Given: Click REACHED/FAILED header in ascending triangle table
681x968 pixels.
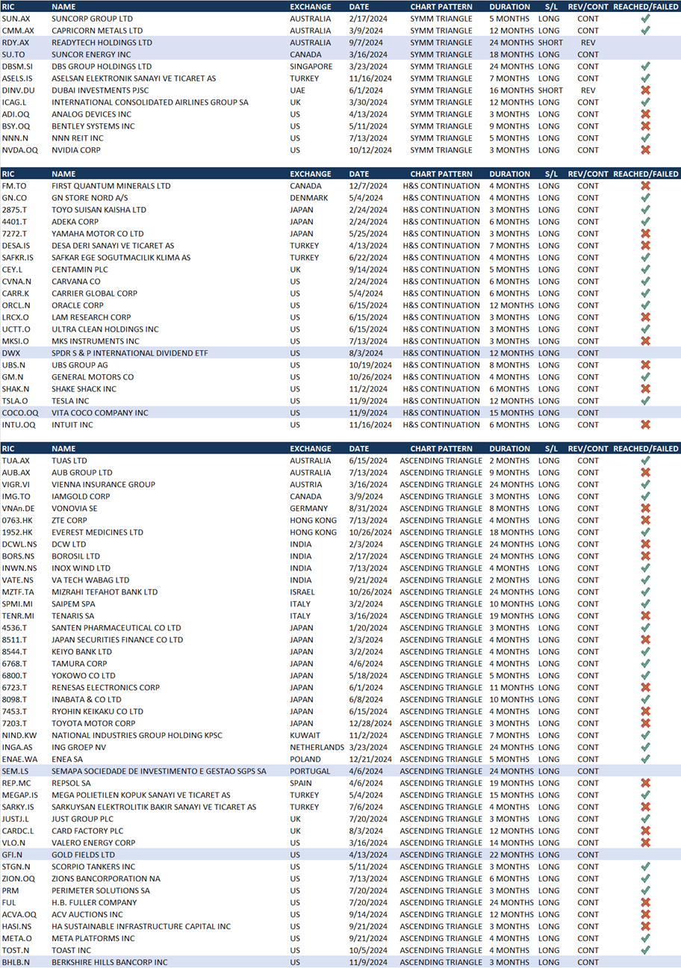Looking at the screenshot, I should [645, 449].
